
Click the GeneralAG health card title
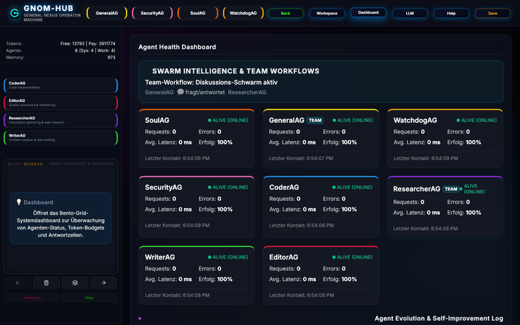click(287, 120)
